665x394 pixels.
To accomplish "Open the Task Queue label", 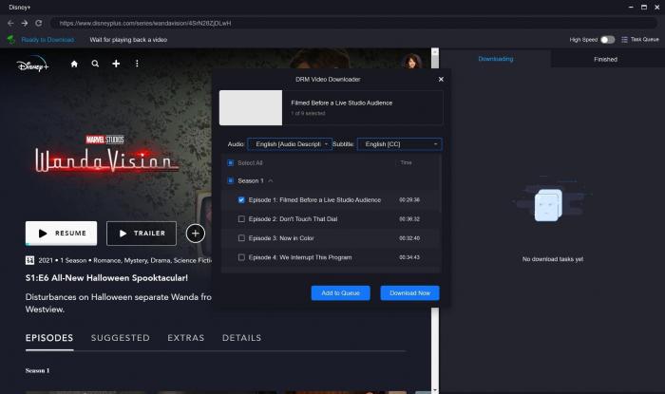I will [x=645, y=40].
